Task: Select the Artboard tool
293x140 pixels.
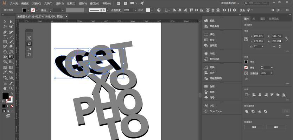Action: tap(5, 83)
